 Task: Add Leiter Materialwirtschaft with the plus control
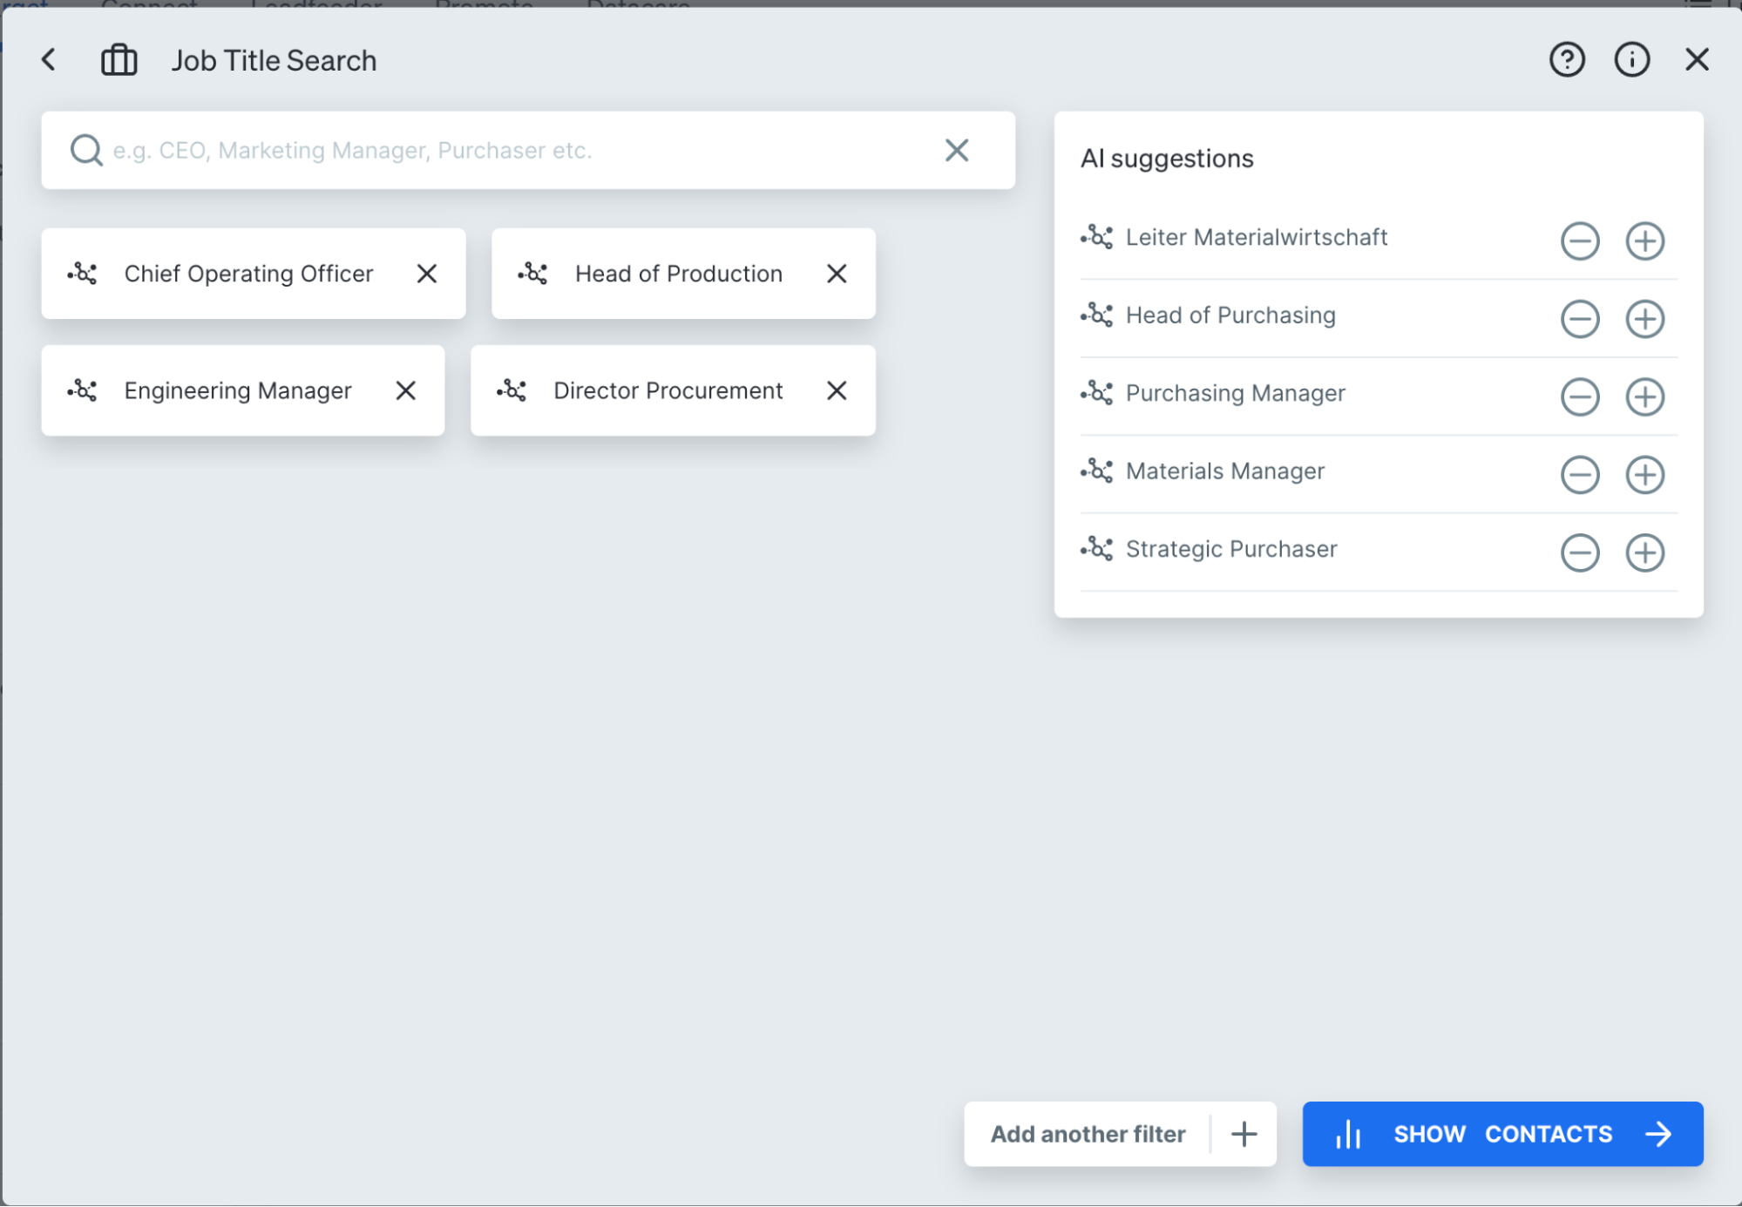click(x=1644, y=241)
